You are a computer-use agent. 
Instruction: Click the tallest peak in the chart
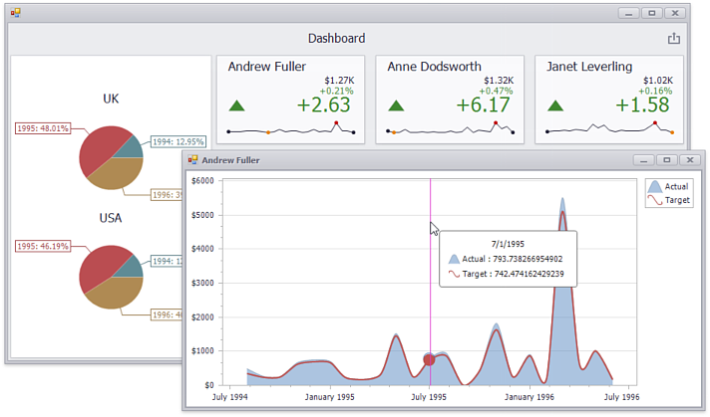pos(562,199)
